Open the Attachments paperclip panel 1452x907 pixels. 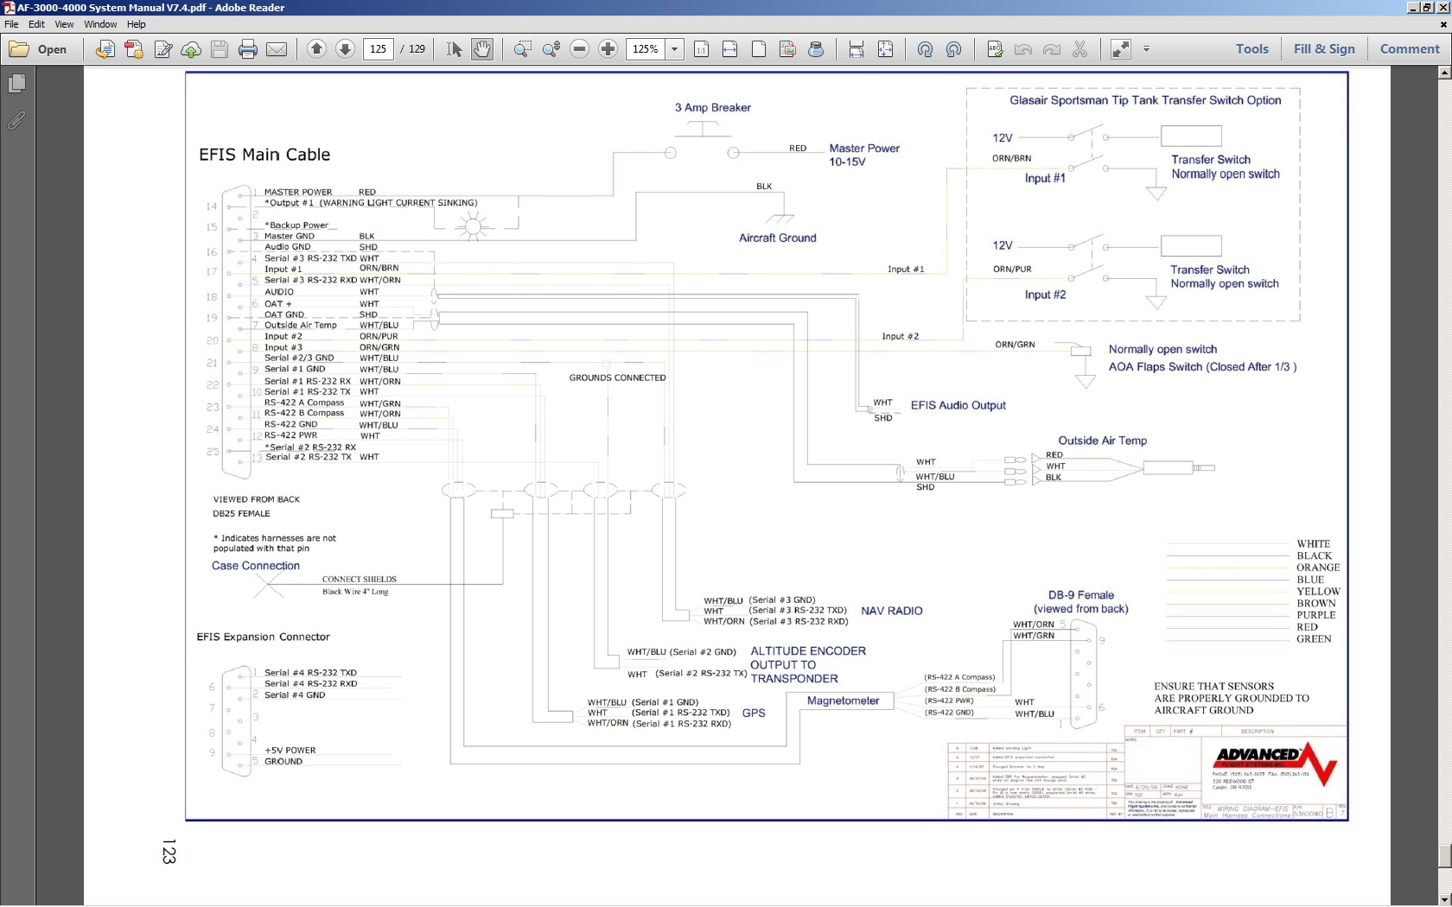16,121
